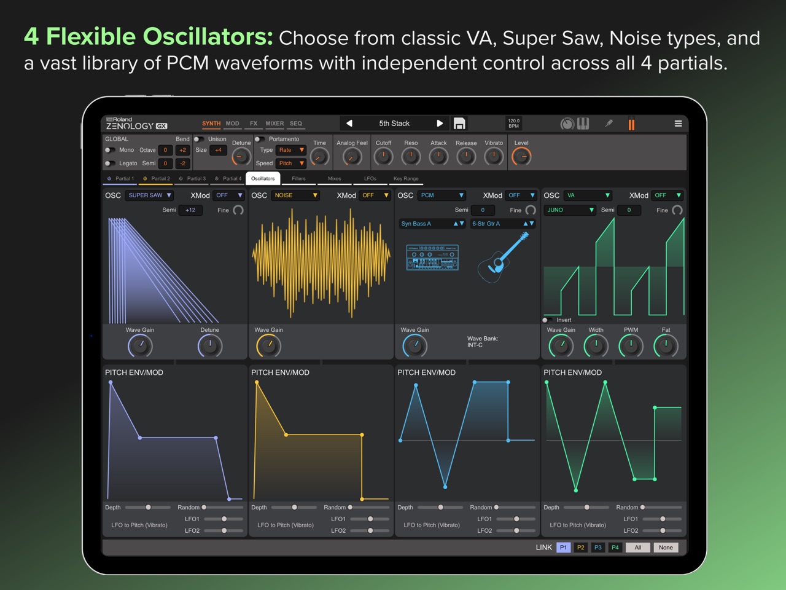Click the Partial 4 power icon
The image size is (786, 590).
[x=216, y=179]
